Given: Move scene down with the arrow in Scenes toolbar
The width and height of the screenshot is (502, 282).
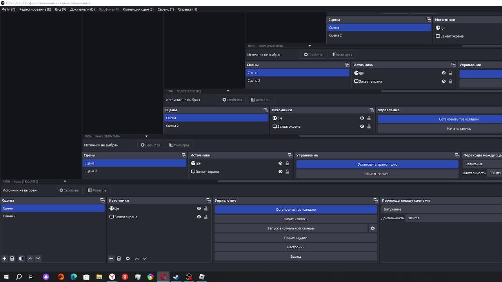Looking at the screenshot, I should (38, 258).
